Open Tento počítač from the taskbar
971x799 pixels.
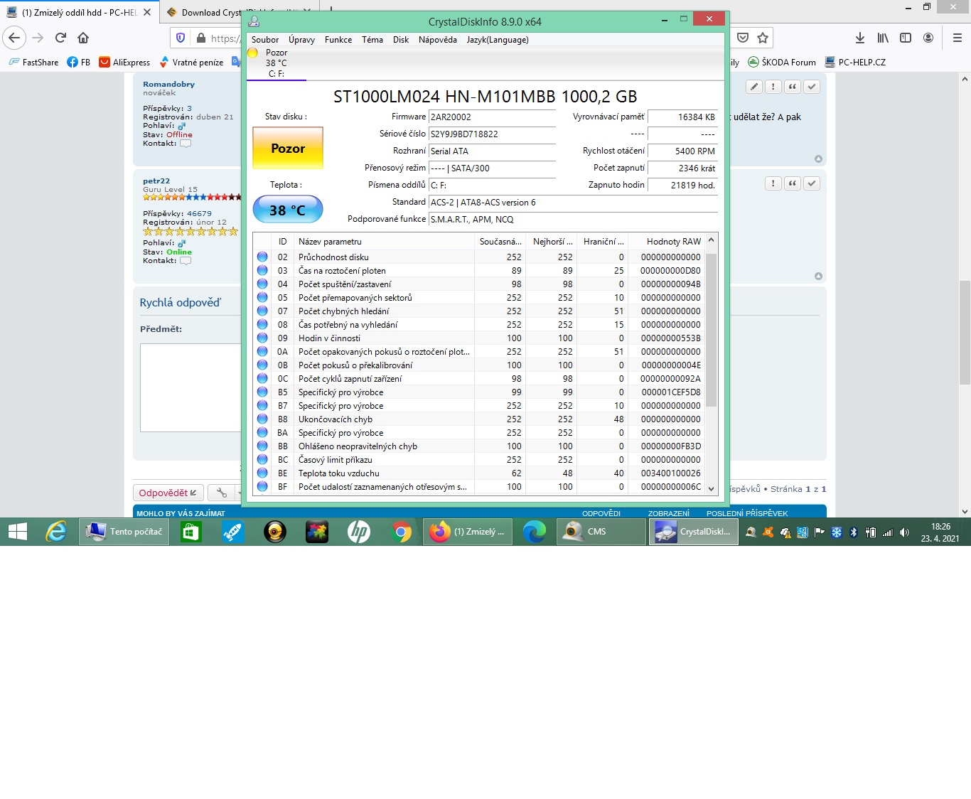click(x=124, y=532)
